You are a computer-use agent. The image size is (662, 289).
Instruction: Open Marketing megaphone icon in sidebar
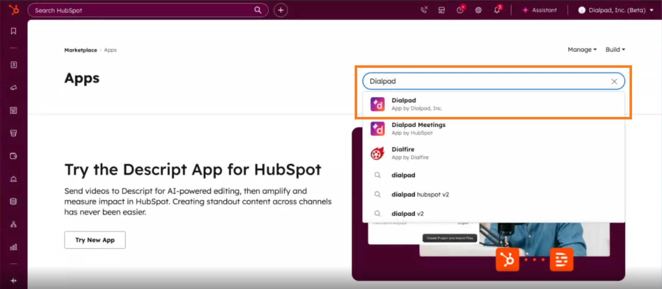tap(13, 88)
